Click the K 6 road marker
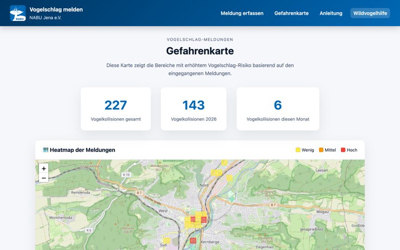Image resolution: width=400 pixels, height=250 pixels. pos(89,230)
